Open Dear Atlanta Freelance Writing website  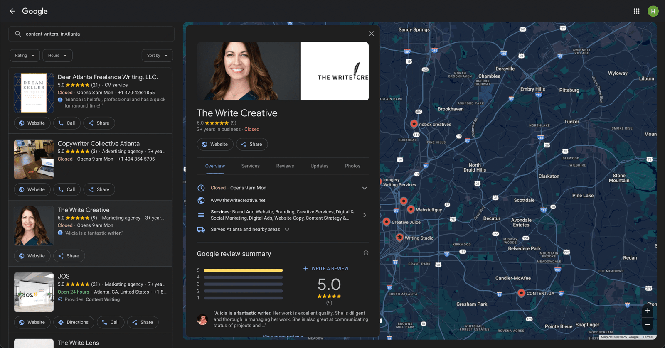(32, 123)
